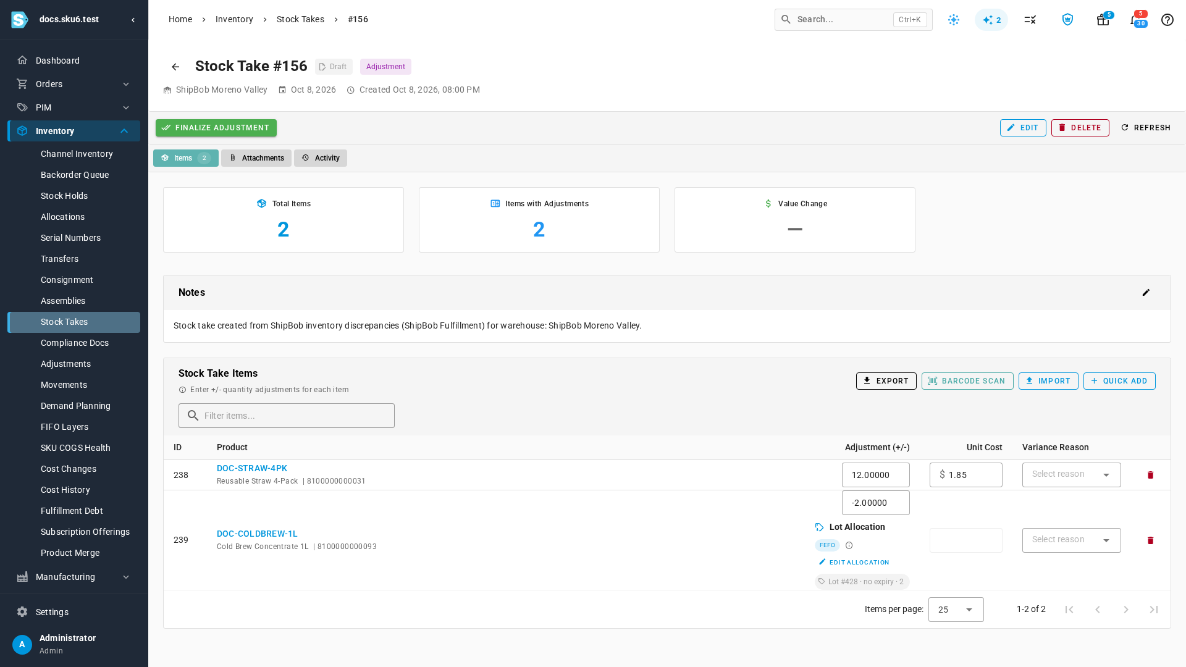
Task: Expand the Manufacturing sidebar menu
Action: 74,577
